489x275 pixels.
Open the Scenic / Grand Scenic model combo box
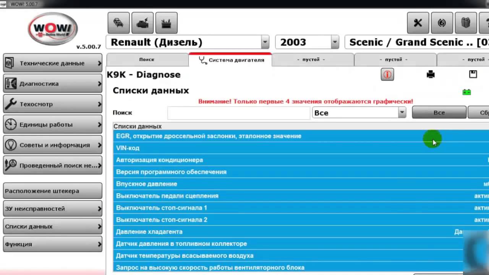417,42
